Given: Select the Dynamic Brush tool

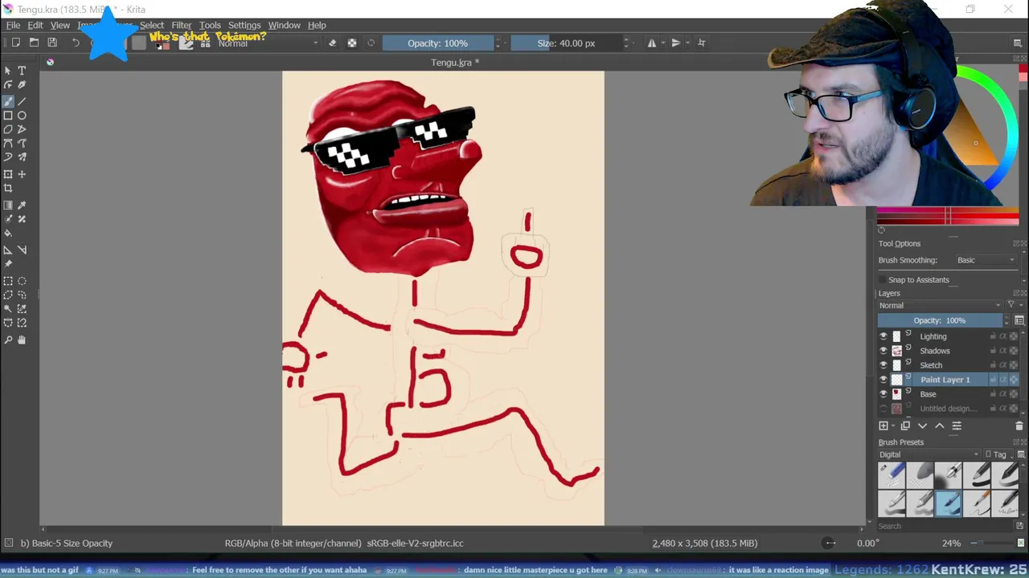Looking at the screenshot, I should coord(8,157).
